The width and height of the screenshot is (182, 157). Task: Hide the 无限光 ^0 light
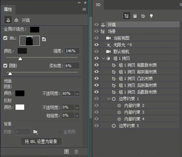click(x=96, y=45)
